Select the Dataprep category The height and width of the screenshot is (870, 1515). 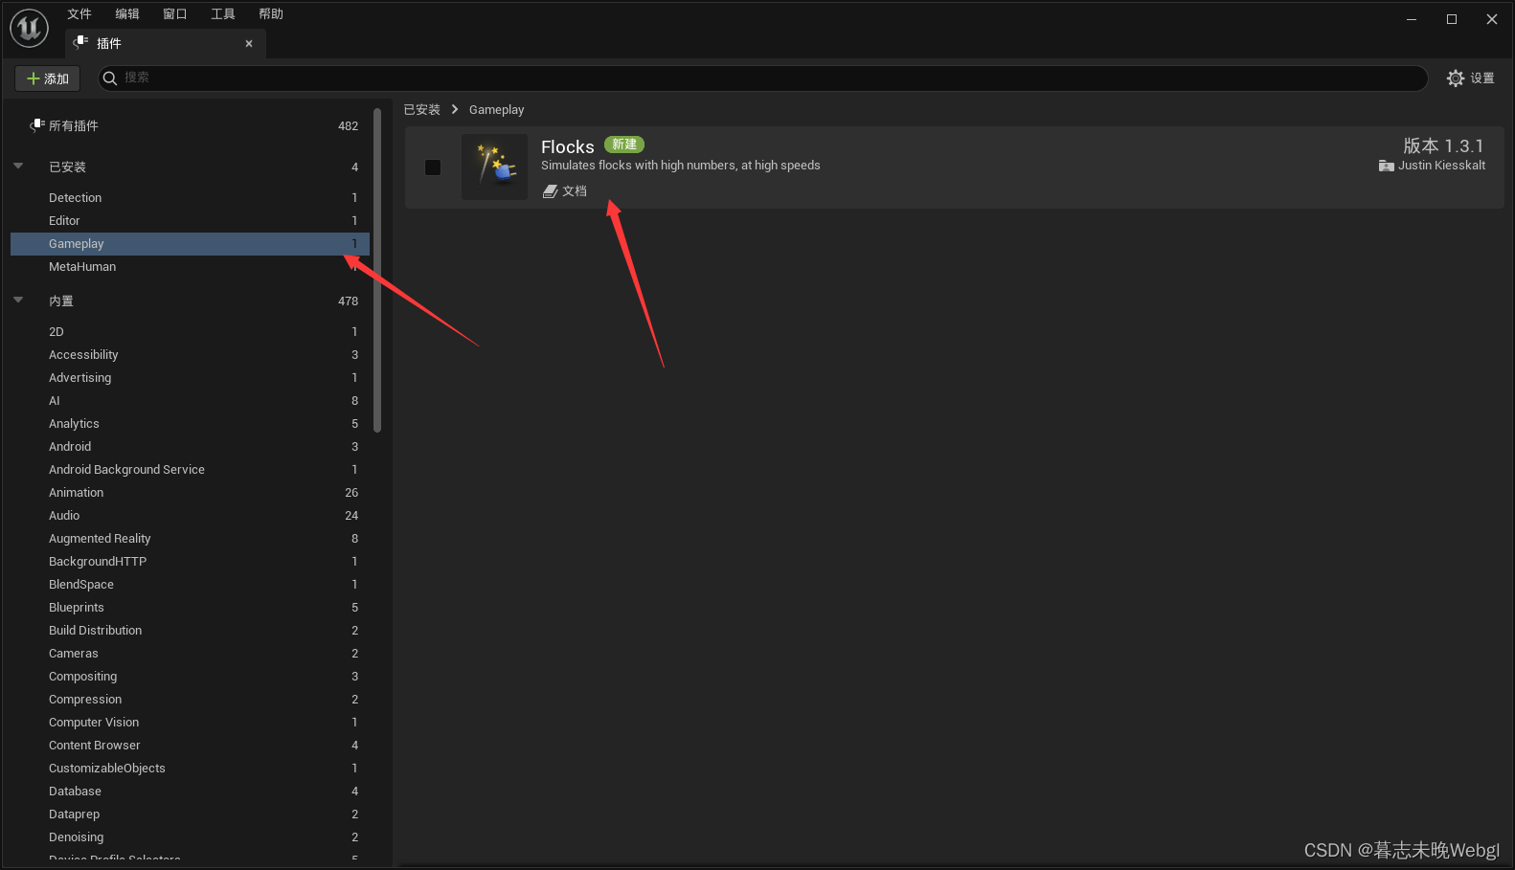pyautogui.click(x=190, y=814)
